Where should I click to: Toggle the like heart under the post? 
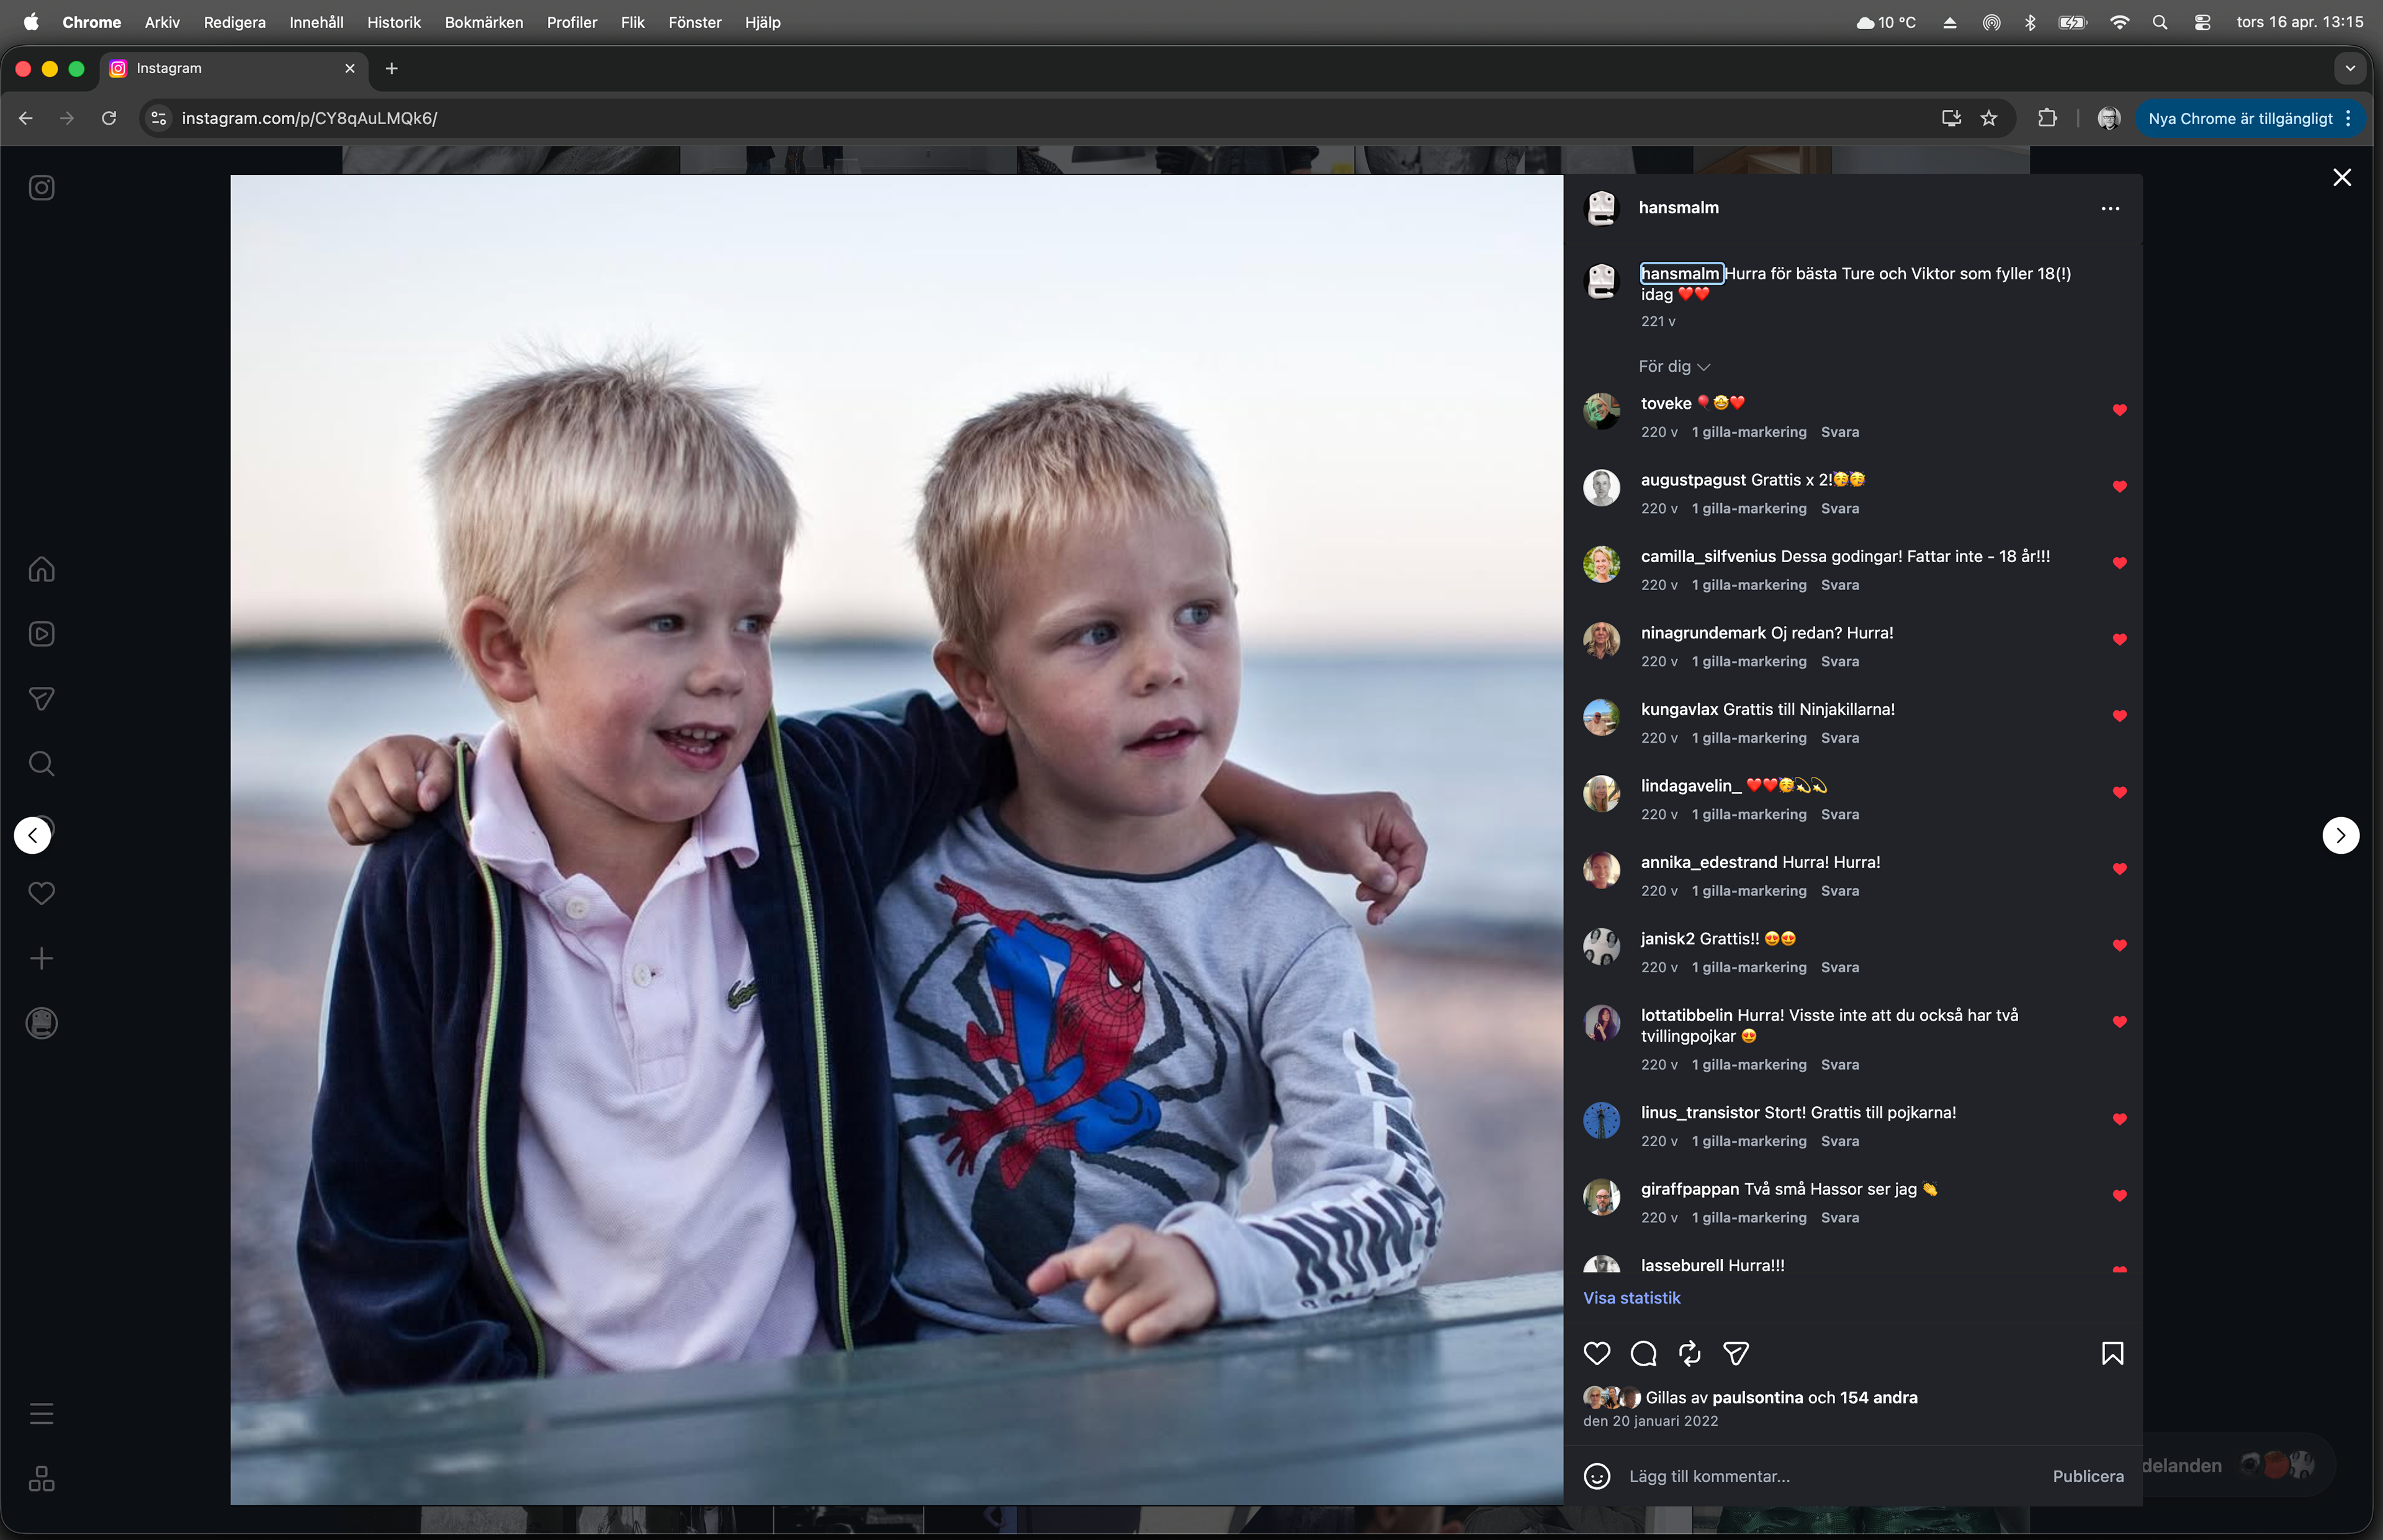coord(1597,1353)
